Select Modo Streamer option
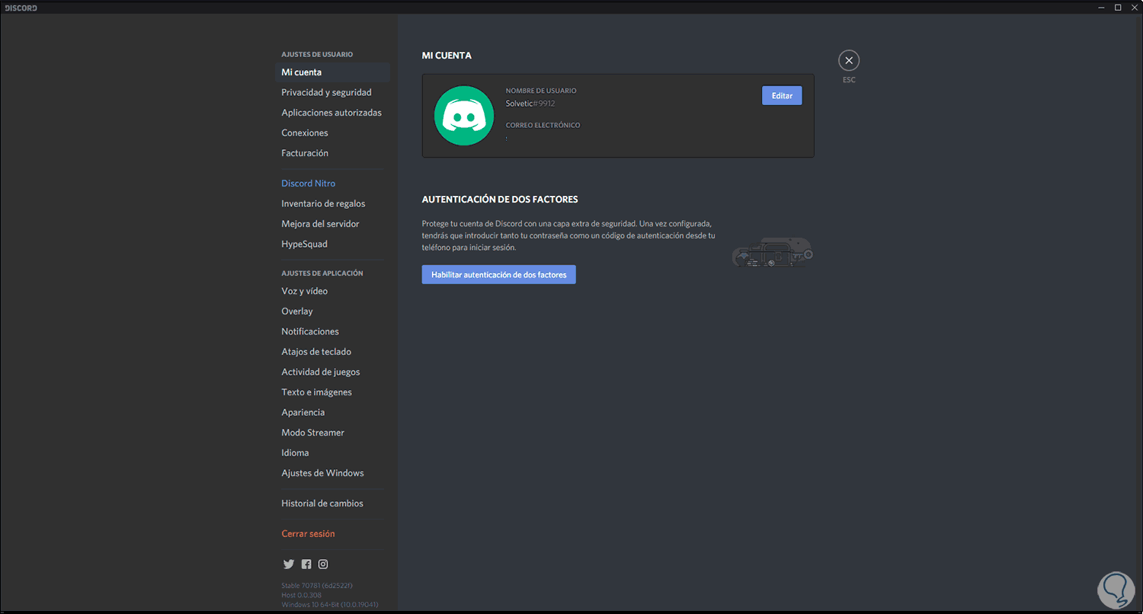This screenshot has height=614, width=1143. click(x=332, y=432)
